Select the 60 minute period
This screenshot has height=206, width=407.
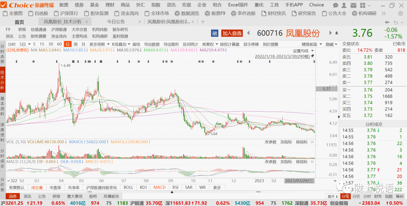pyautogui.click(x=59, y=44)
